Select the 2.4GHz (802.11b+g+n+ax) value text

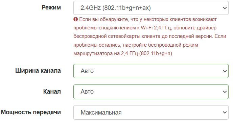click(x=116, y=8)
